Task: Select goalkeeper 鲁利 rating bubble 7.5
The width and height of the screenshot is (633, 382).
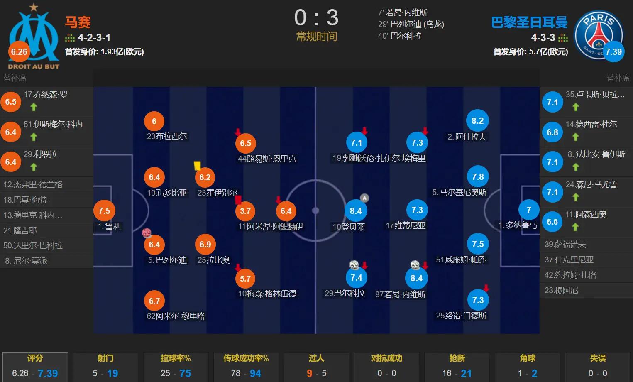Action: click(x=104, y=211)
